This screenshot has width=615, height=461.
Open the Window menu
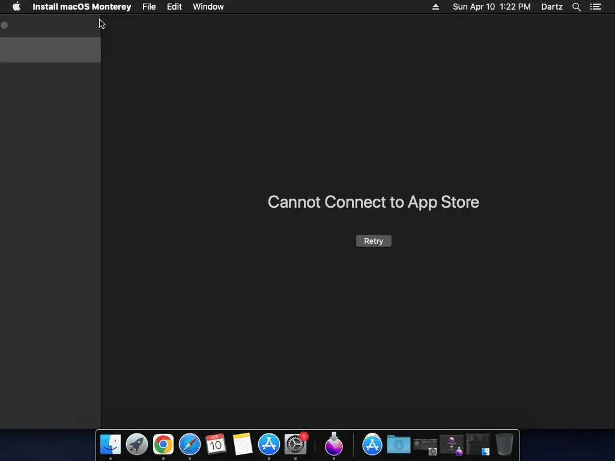pyautogui.click(x=208, y=7)
